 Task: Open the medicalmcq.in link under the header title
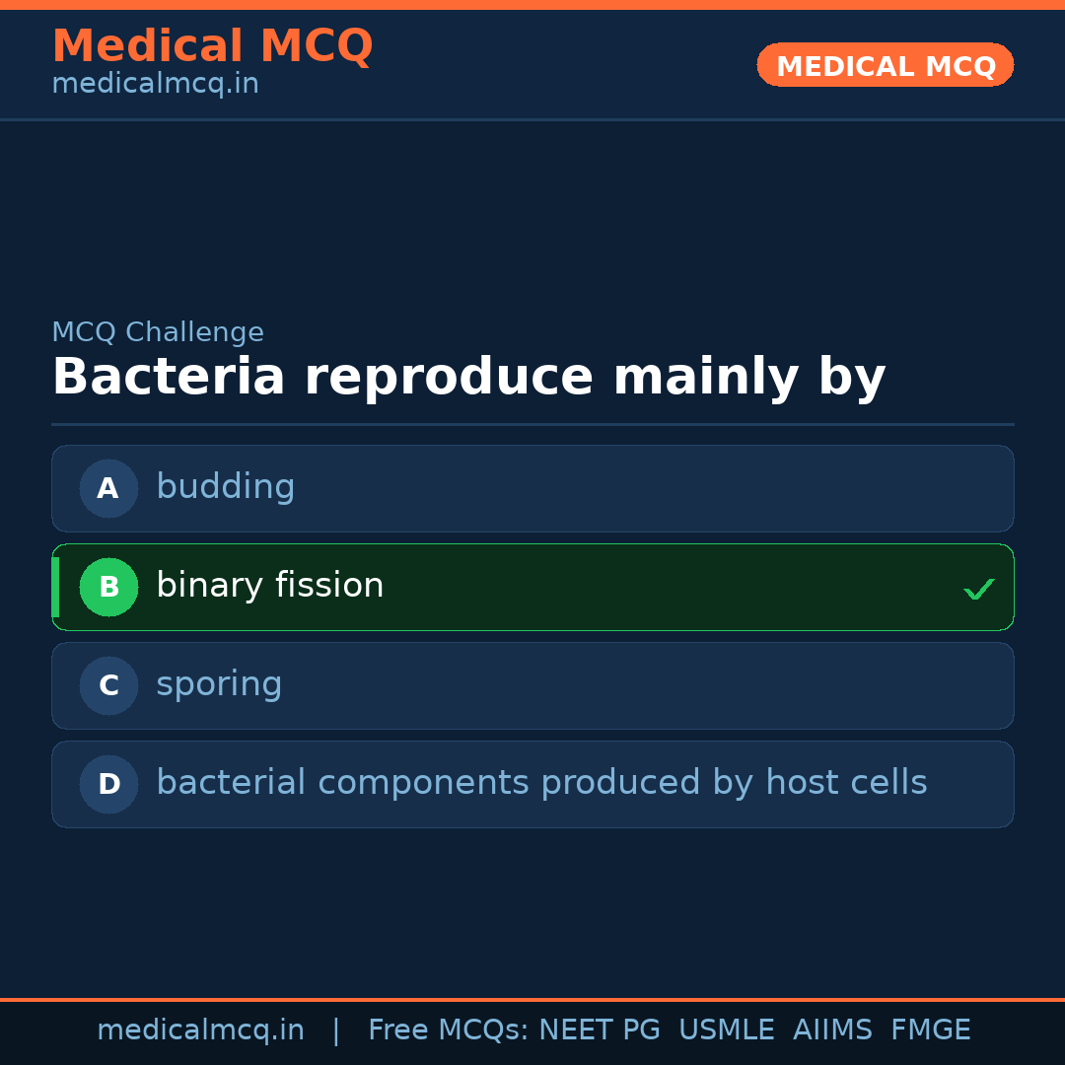(155, 84)
